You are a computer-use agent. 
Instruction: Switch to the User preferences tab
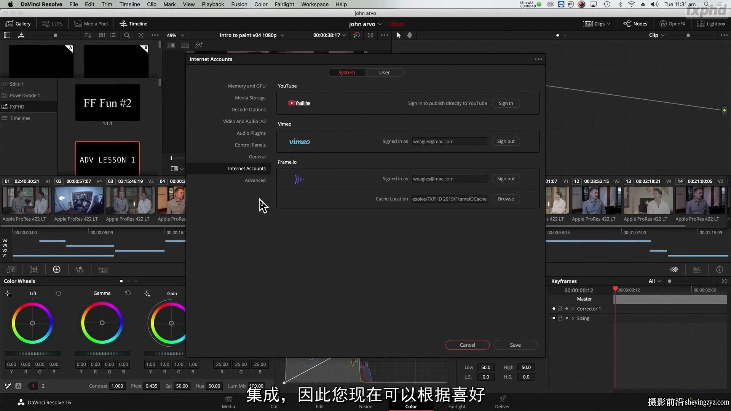point(384,72)
